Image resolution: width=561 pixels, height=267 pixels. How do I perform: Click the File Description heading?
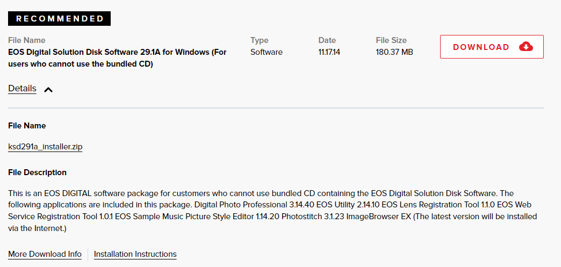[37, 172]
